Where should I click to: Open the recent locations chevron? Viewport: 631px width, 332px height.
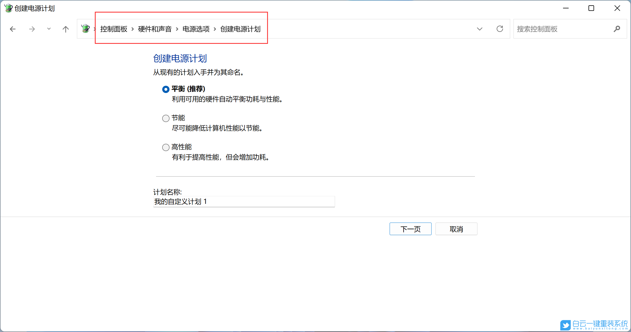pyautogui.click(x=49, y=29)
